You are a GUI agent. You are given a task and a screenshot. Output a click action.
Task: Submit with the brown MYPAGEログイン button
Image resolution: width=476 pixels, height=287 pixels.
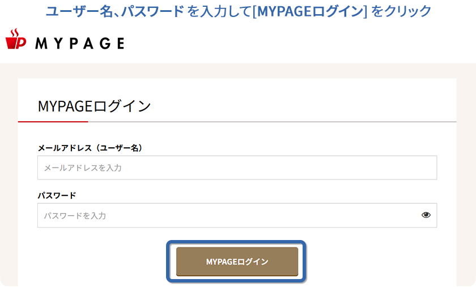click(237, 262)
